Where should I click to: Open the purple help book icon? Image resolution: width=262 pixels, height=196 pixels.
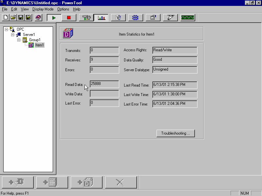click(x=38, y=18)
